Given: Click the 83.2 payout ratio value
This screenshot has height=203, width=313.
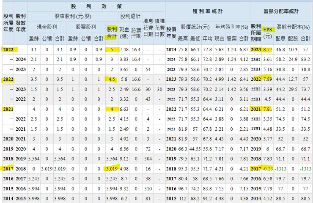Looking at the screenshot, I should [x=306, y=59].
